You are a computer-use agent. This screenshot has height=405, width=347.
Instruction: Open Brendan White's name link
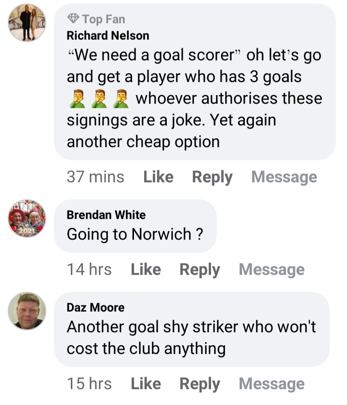pos(106,215)
